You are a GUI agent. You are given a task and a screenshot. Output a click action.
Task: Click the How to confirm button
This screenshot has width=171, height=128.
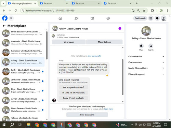tap(87, 115)
